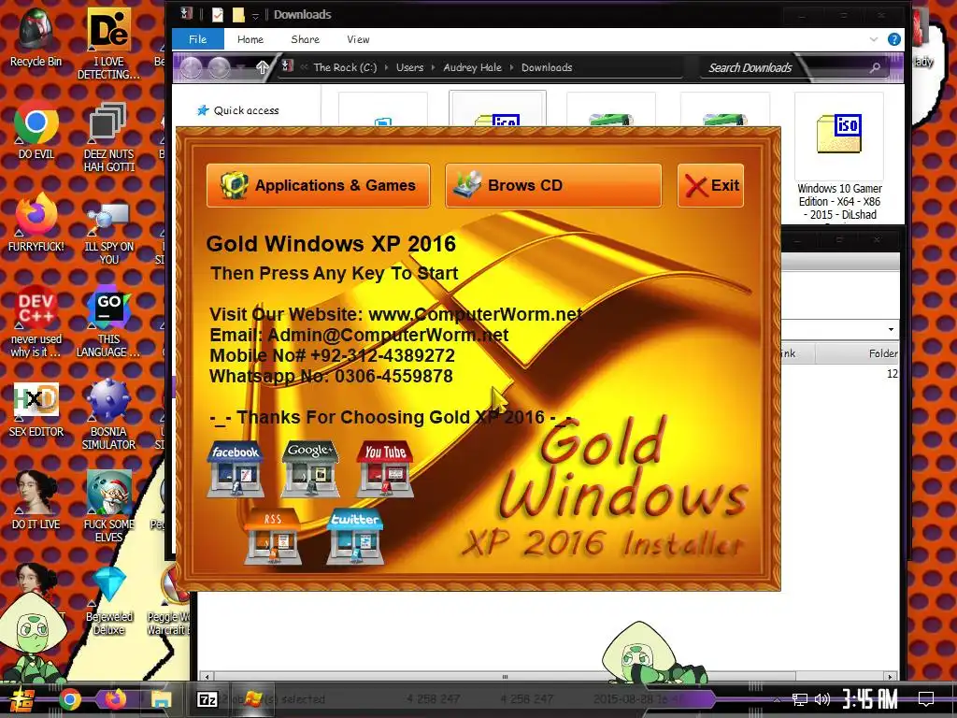Click The Rock (C:) breadcrumb
957x718 pixels.
tap(345, 67)
